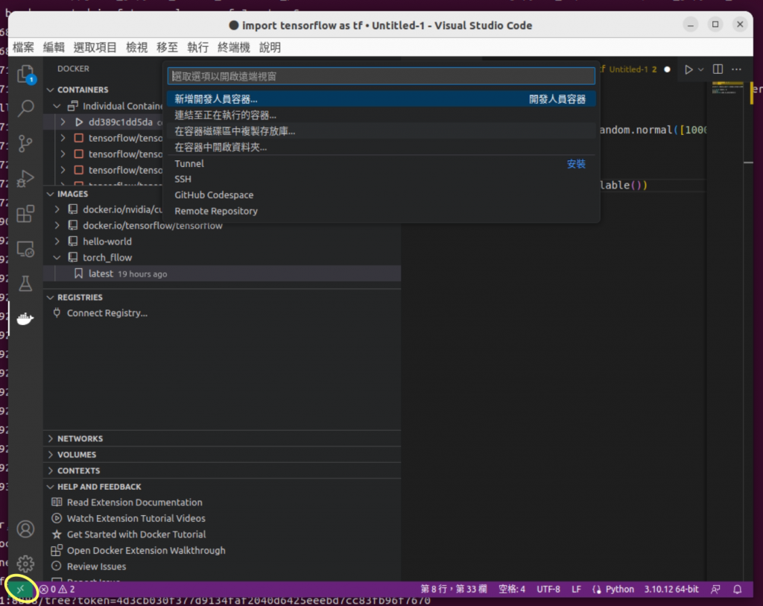Image resolution: width=763 pixels, height=606 pixels.
Task: Open Read Extension Documentation
Action: (x=134, y=502)
